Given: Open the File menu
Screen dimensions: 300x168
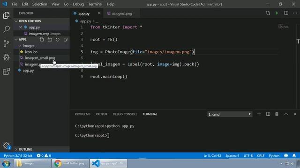Looking at the screenshot, I should [15, 4].
